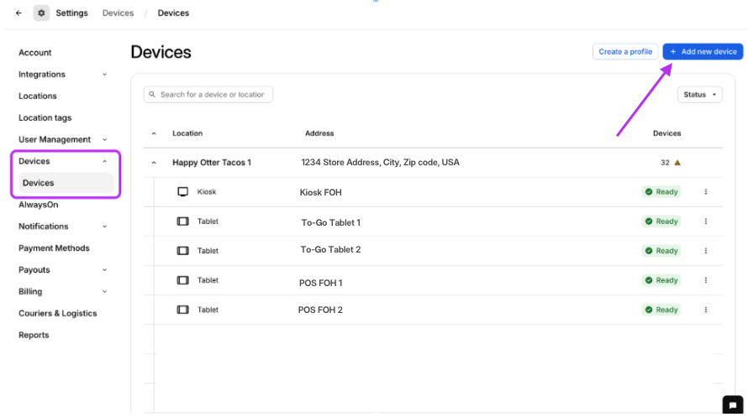Open the Status filter dropdown
The height and width of the screenshot is (417, 748).
click(699, 95)
